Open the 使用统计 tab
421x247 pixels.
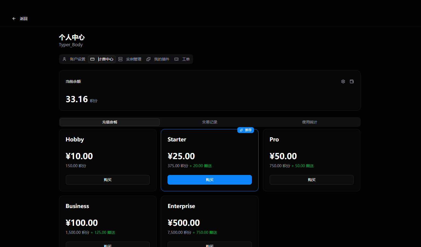[309, 122]
